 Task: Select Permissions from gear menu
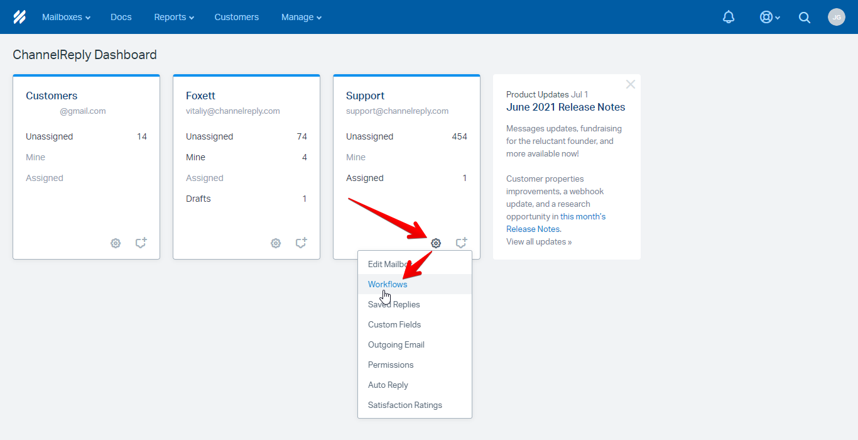(415, 365)
